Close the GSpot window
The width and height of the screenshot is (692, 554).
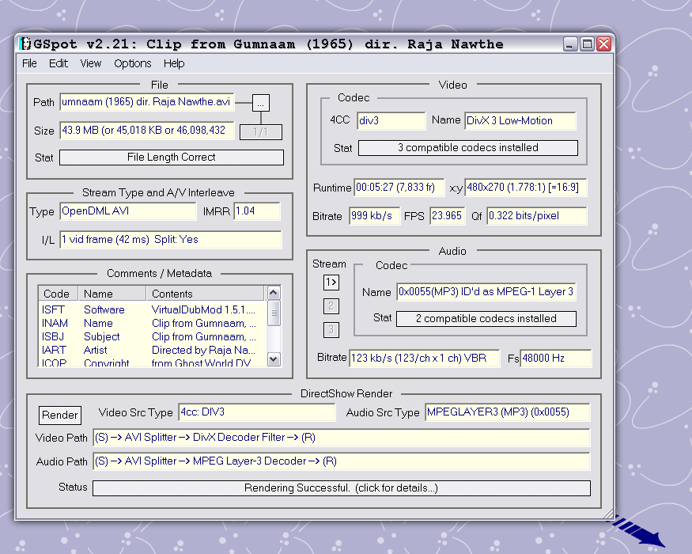pyautogui.click(x=603, y=44)
